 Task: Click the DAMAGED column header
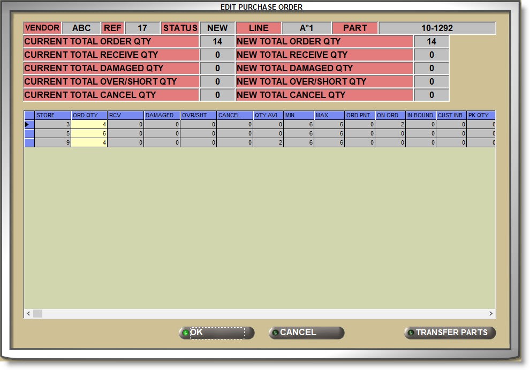coord(162,115)
